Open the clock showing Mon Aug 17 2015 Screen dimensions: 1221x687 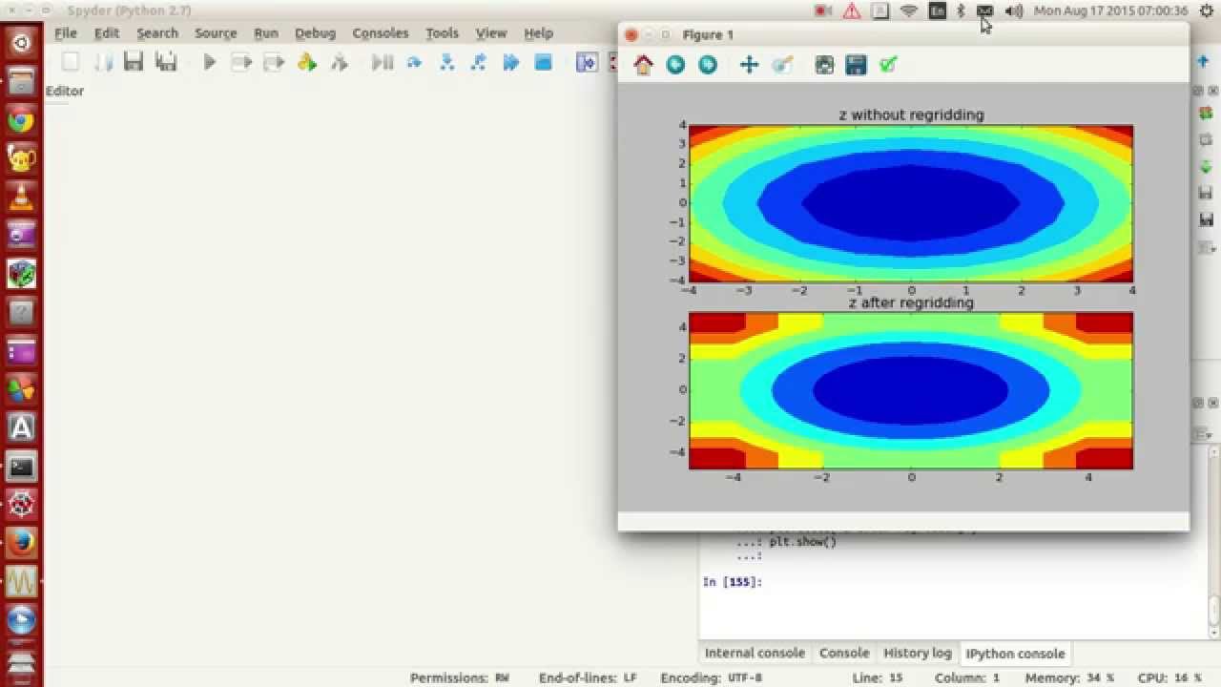[x=1111, y=11]
